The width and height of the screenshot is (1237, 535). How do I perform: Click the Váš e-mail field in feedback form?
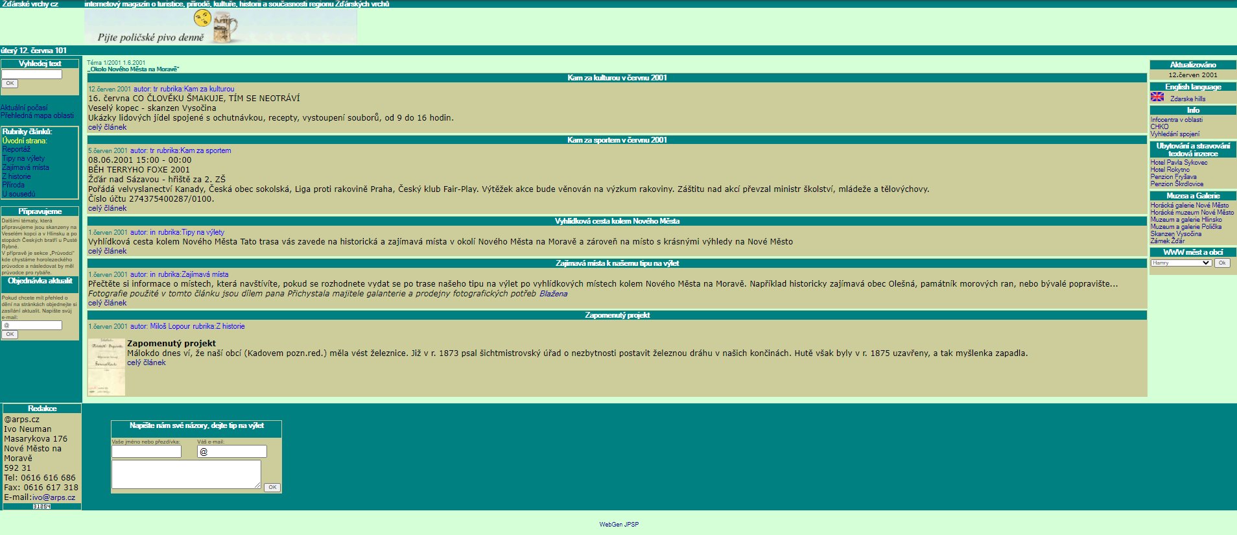232,451
